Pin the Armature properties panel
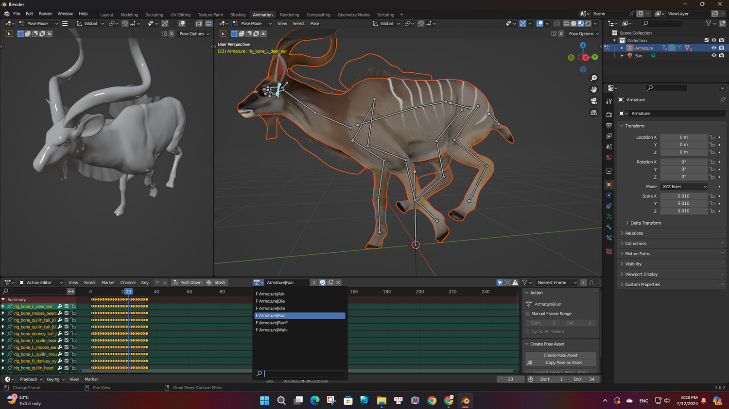The width and height of the screenshot is (729, 409). coord(722,100)
